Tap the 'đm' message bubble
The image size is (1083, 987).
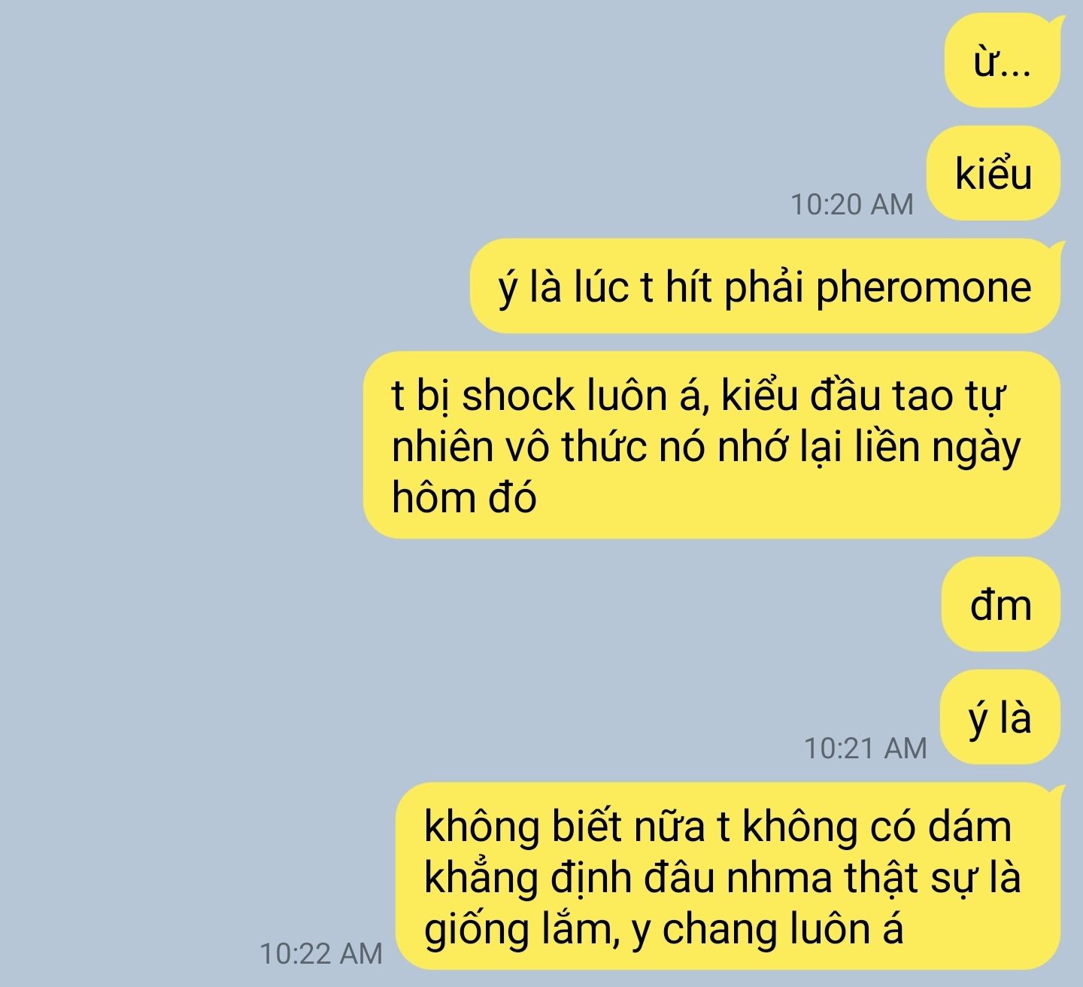click(1001, 604)
